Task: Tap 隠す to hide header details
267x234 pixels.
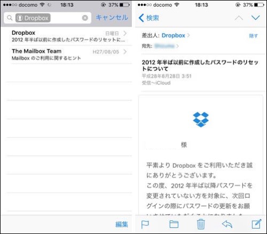Action: click(x=254, y=36)
